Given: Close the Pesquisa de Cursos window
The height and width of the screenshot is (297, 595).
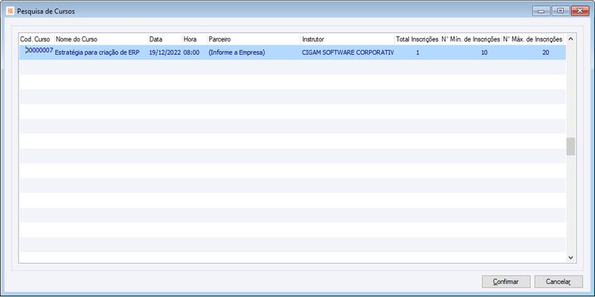Looking at the screenshot, I should (580, 11).
